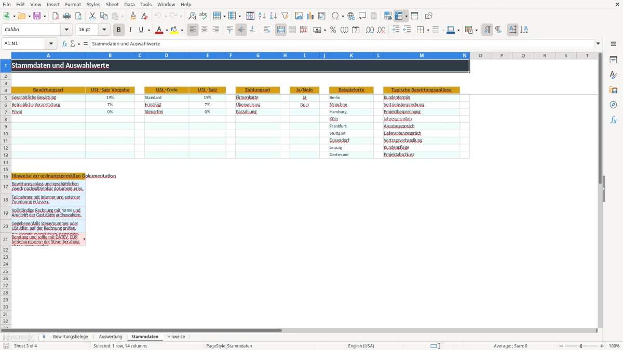Sort descending
Image resolution: width=623 pixels, height=350 pixels.
[274, 16]
